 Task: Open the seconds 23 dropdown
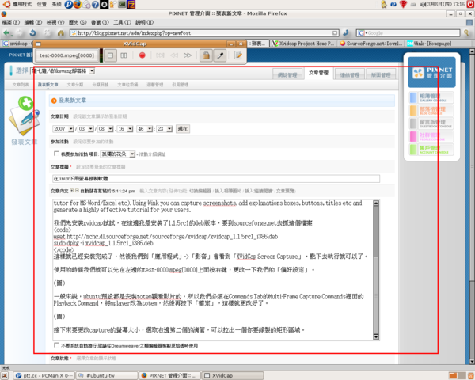point(165,129)
